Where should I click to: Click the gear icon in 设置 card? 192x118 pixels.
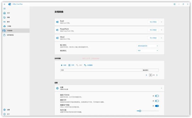pyautogui.click(x=57, y=88)
